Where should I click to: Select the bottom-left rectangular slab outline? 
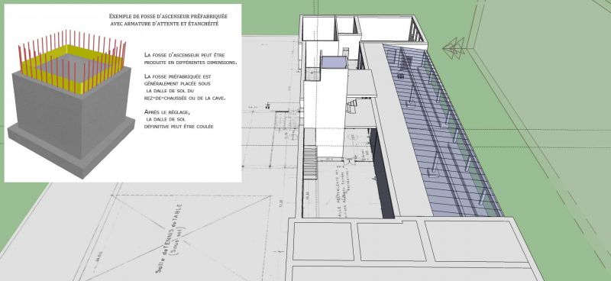tap(323, 241)
